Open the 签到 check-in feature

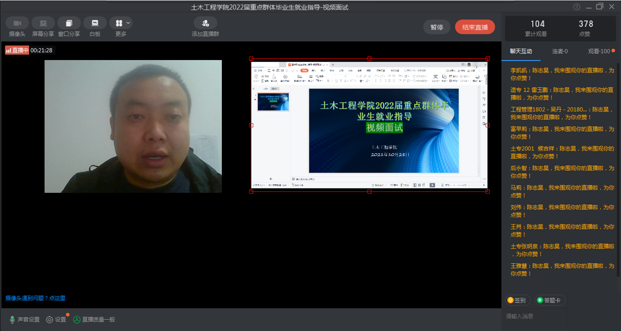click(x=516, y=300)
